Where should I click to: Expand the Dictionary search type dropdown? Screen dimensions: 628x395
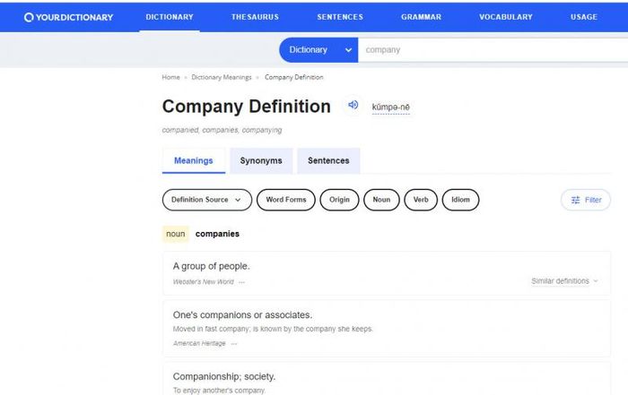318,50
